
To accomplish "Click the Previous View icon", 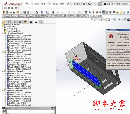I will 99,20.
